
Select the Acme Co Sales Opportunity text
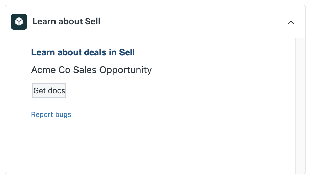(91, 70)
